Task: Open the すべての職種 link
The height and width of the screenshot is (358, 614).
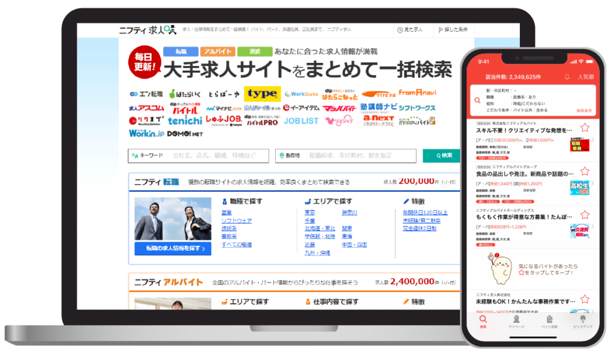Action: [x=236, y=245]
